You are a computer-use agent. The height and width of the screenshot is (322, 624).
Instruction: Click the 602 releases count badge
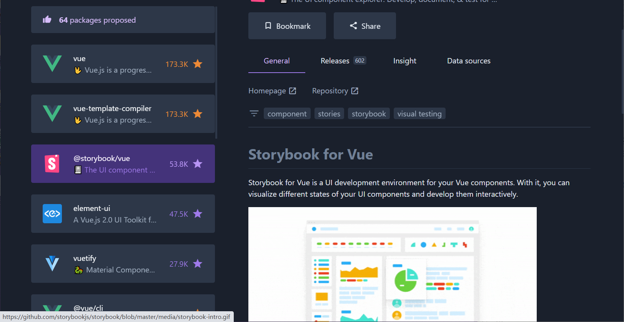tap(360, 61)
